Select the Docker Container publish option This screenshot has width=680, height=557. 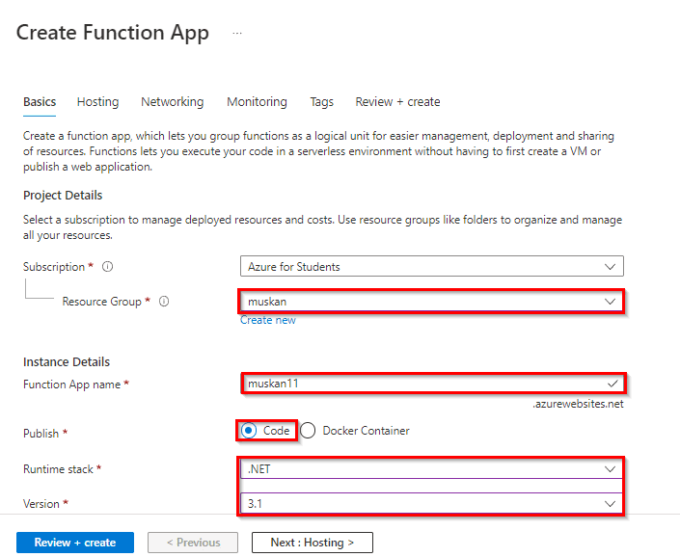[x=308, y=431]
